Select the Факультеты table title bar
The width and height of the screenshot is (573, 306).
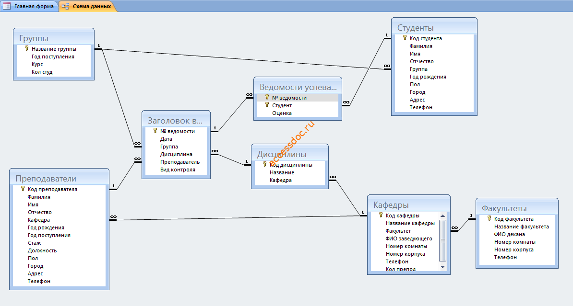[517, 208]
